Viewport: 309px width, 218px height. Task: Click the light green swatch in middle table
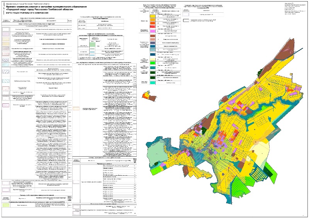pyautogui.click(x=93, y=45)
